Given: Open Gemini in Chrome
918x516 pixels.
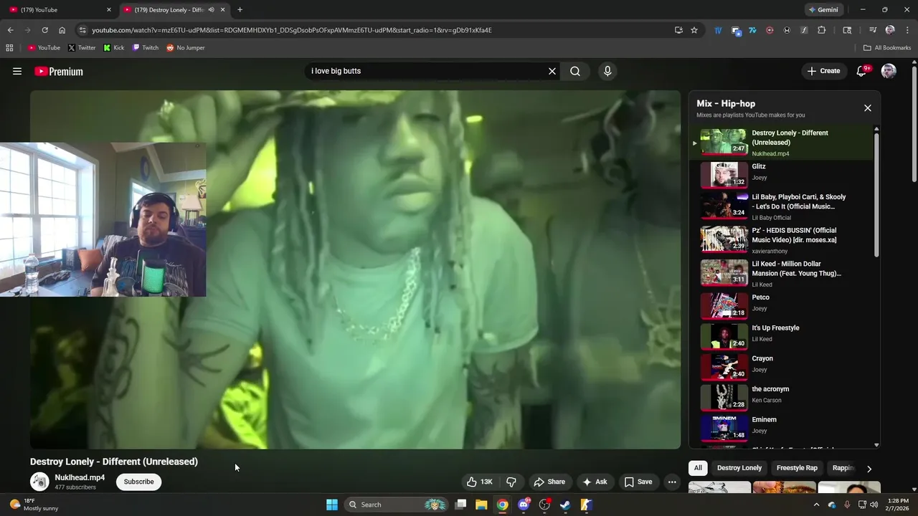Looking at the screenshot, I should [x=823, y=9].
